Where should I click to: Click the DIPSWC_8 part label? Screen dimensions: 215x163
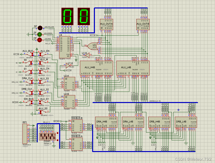pyautogui.click(x=47, y=144)
